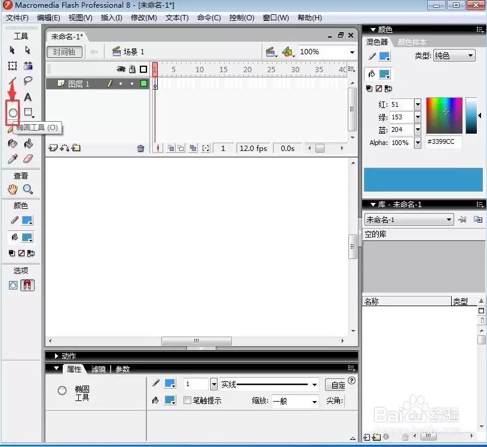Click the 时间轴 timeline button
Viewport: 487px width, 447px height.
65,52
